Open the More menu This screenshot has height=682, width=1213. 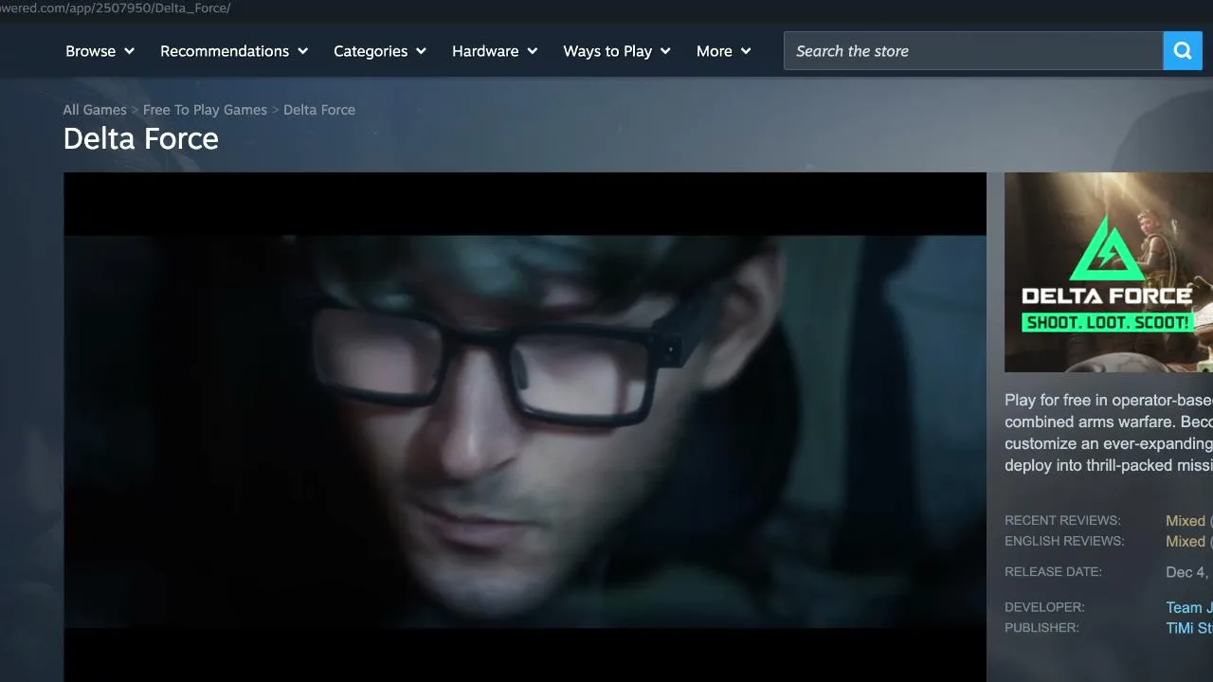724,51
